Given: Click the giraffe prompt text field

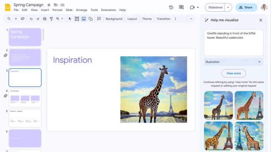Looking at the screenshot, I should point(234,42).
